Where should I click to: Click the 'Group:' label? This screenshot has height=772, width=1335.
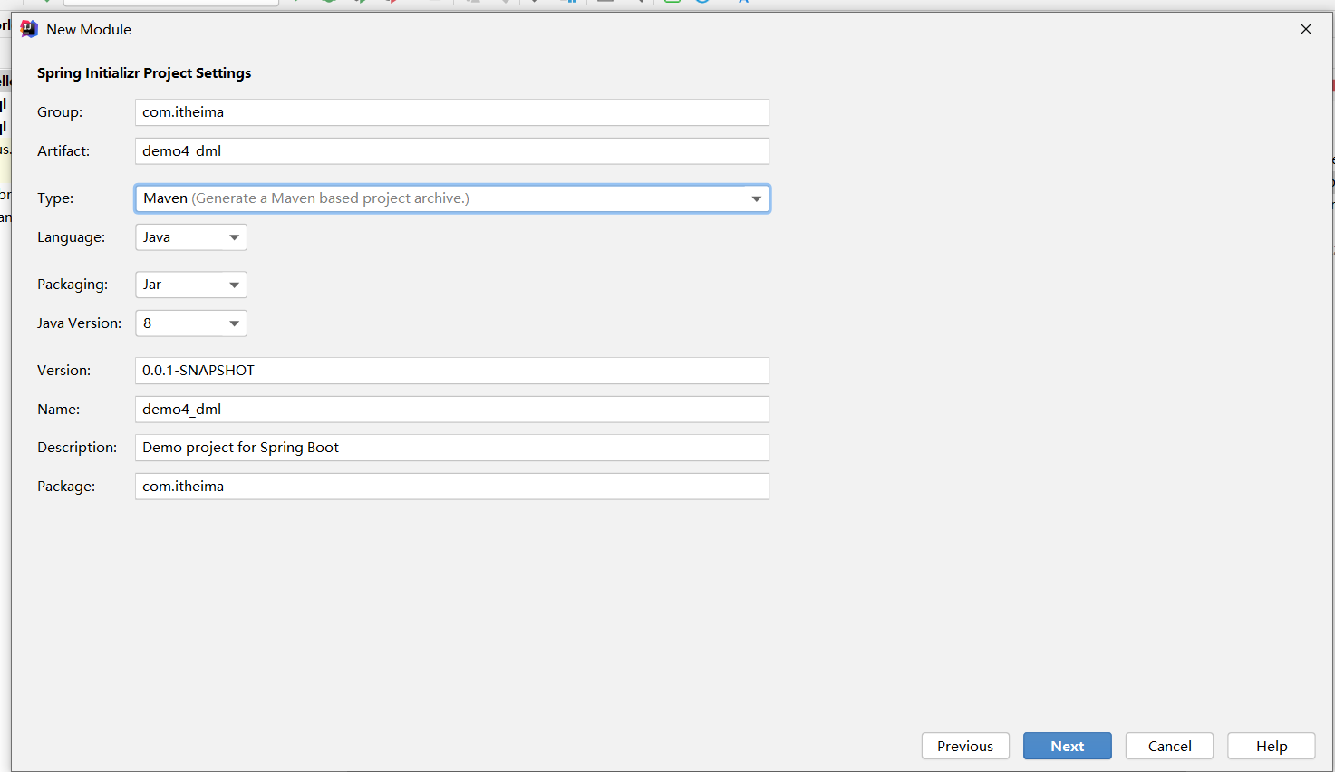[x=60, y=112]
